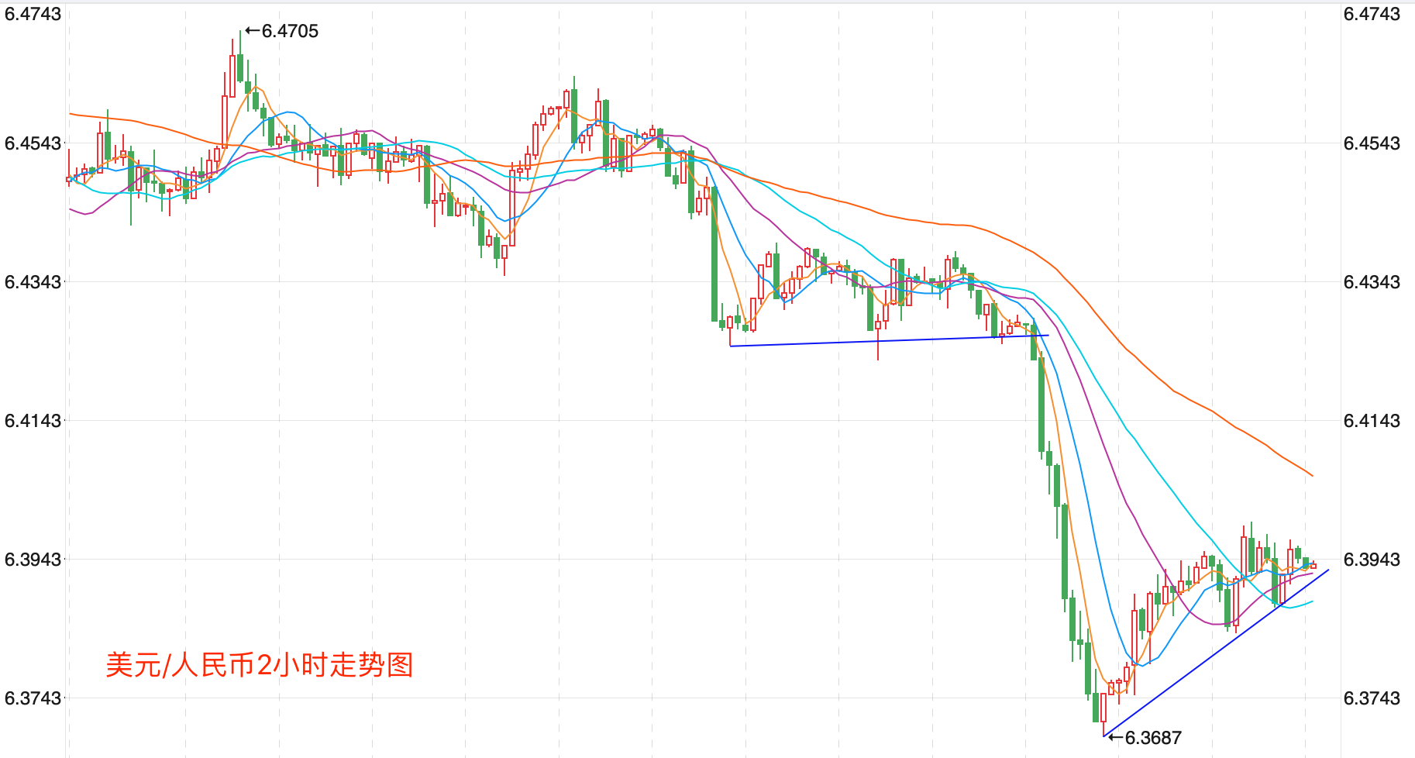Select the 6.4343 label on left axis
Viewport: 1415px width, 758px height.
[x=33, y=282]
